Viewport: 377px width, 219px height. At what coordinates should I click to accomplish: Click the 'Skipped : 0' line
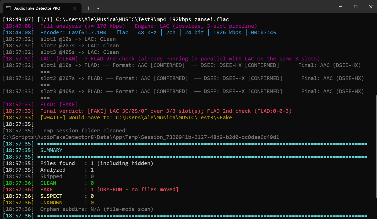tap(48, 176)
